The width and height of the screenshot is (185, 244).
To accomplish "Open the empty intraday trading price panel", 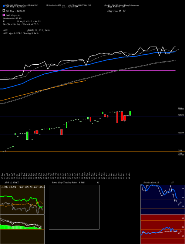I will (x=74, y=207).
